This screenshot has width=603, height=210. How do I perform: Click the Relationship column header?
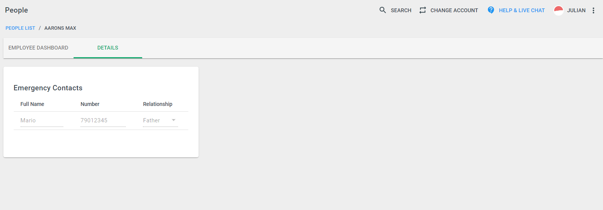click(158, 104)
